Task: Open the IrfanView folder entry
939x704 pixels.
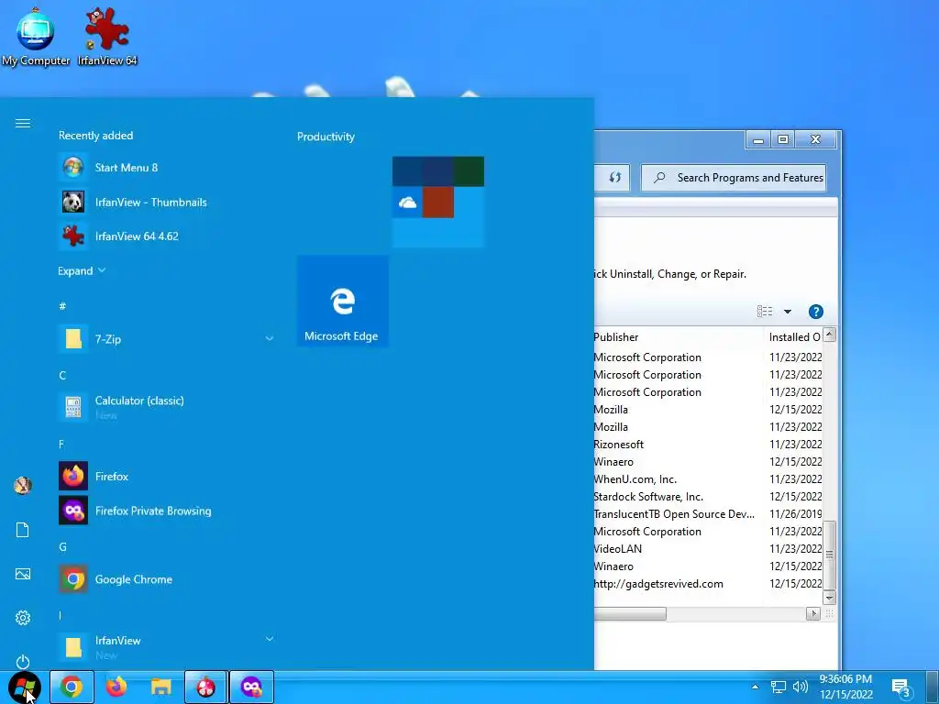Action: pos(168,647)
